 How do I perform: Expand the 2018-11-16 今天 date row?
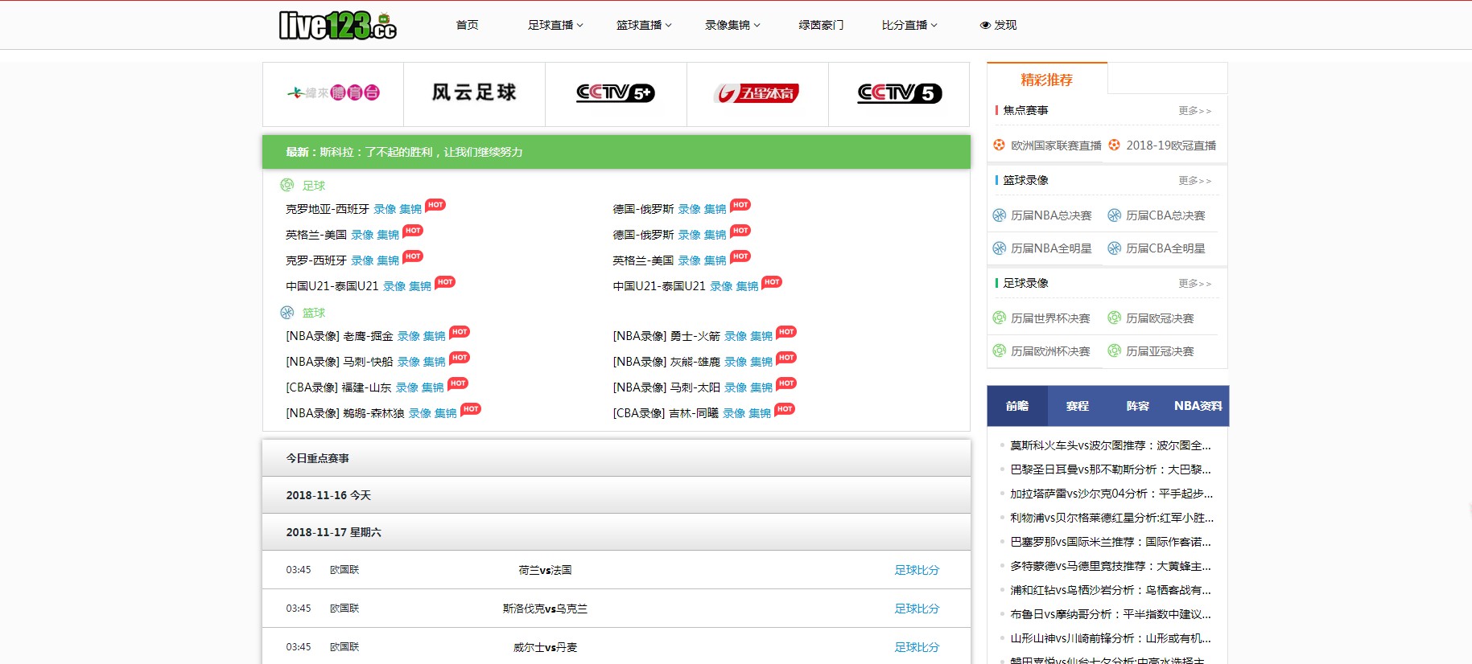click(616, 495)
